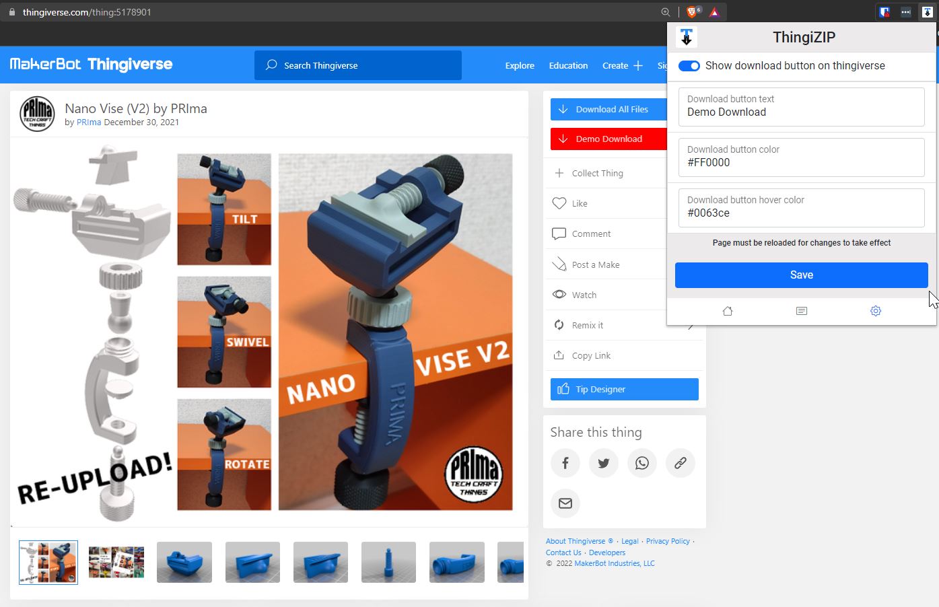Edit the Download button color field
Viewport: 939px width, 607px height.
point(801,157)
